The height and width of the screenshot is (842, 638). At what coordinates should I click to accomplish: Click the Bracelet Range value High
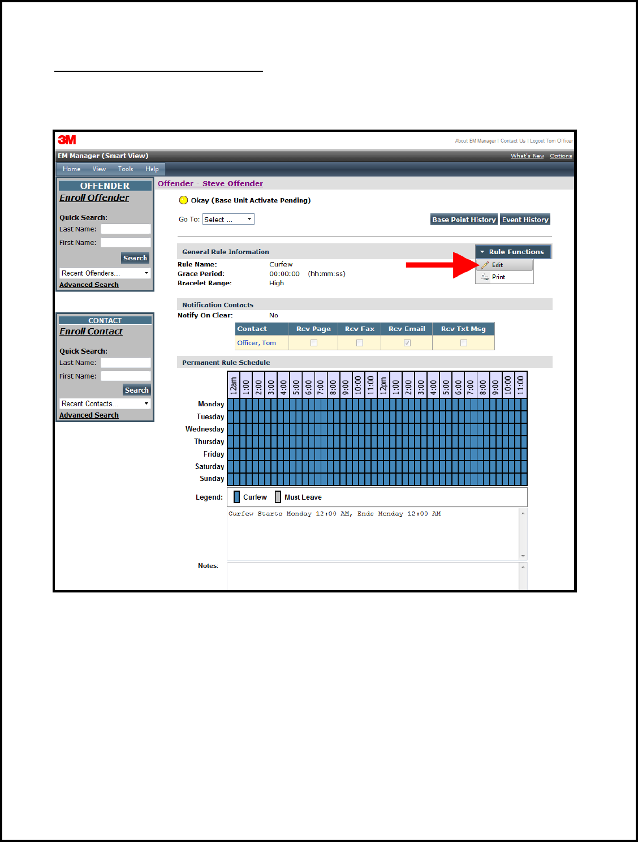(277, 283)
